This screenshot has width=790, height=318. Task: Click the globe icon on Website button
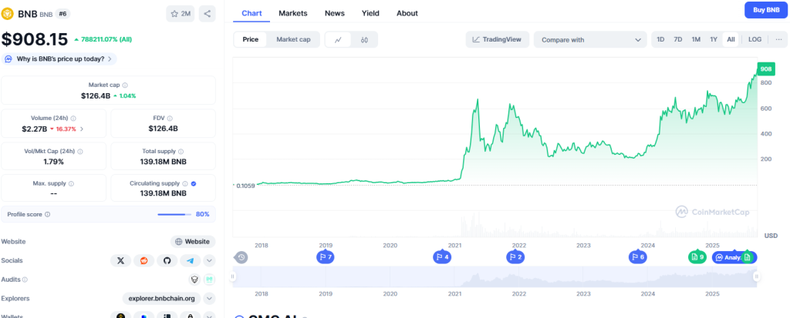coord(178,242)
